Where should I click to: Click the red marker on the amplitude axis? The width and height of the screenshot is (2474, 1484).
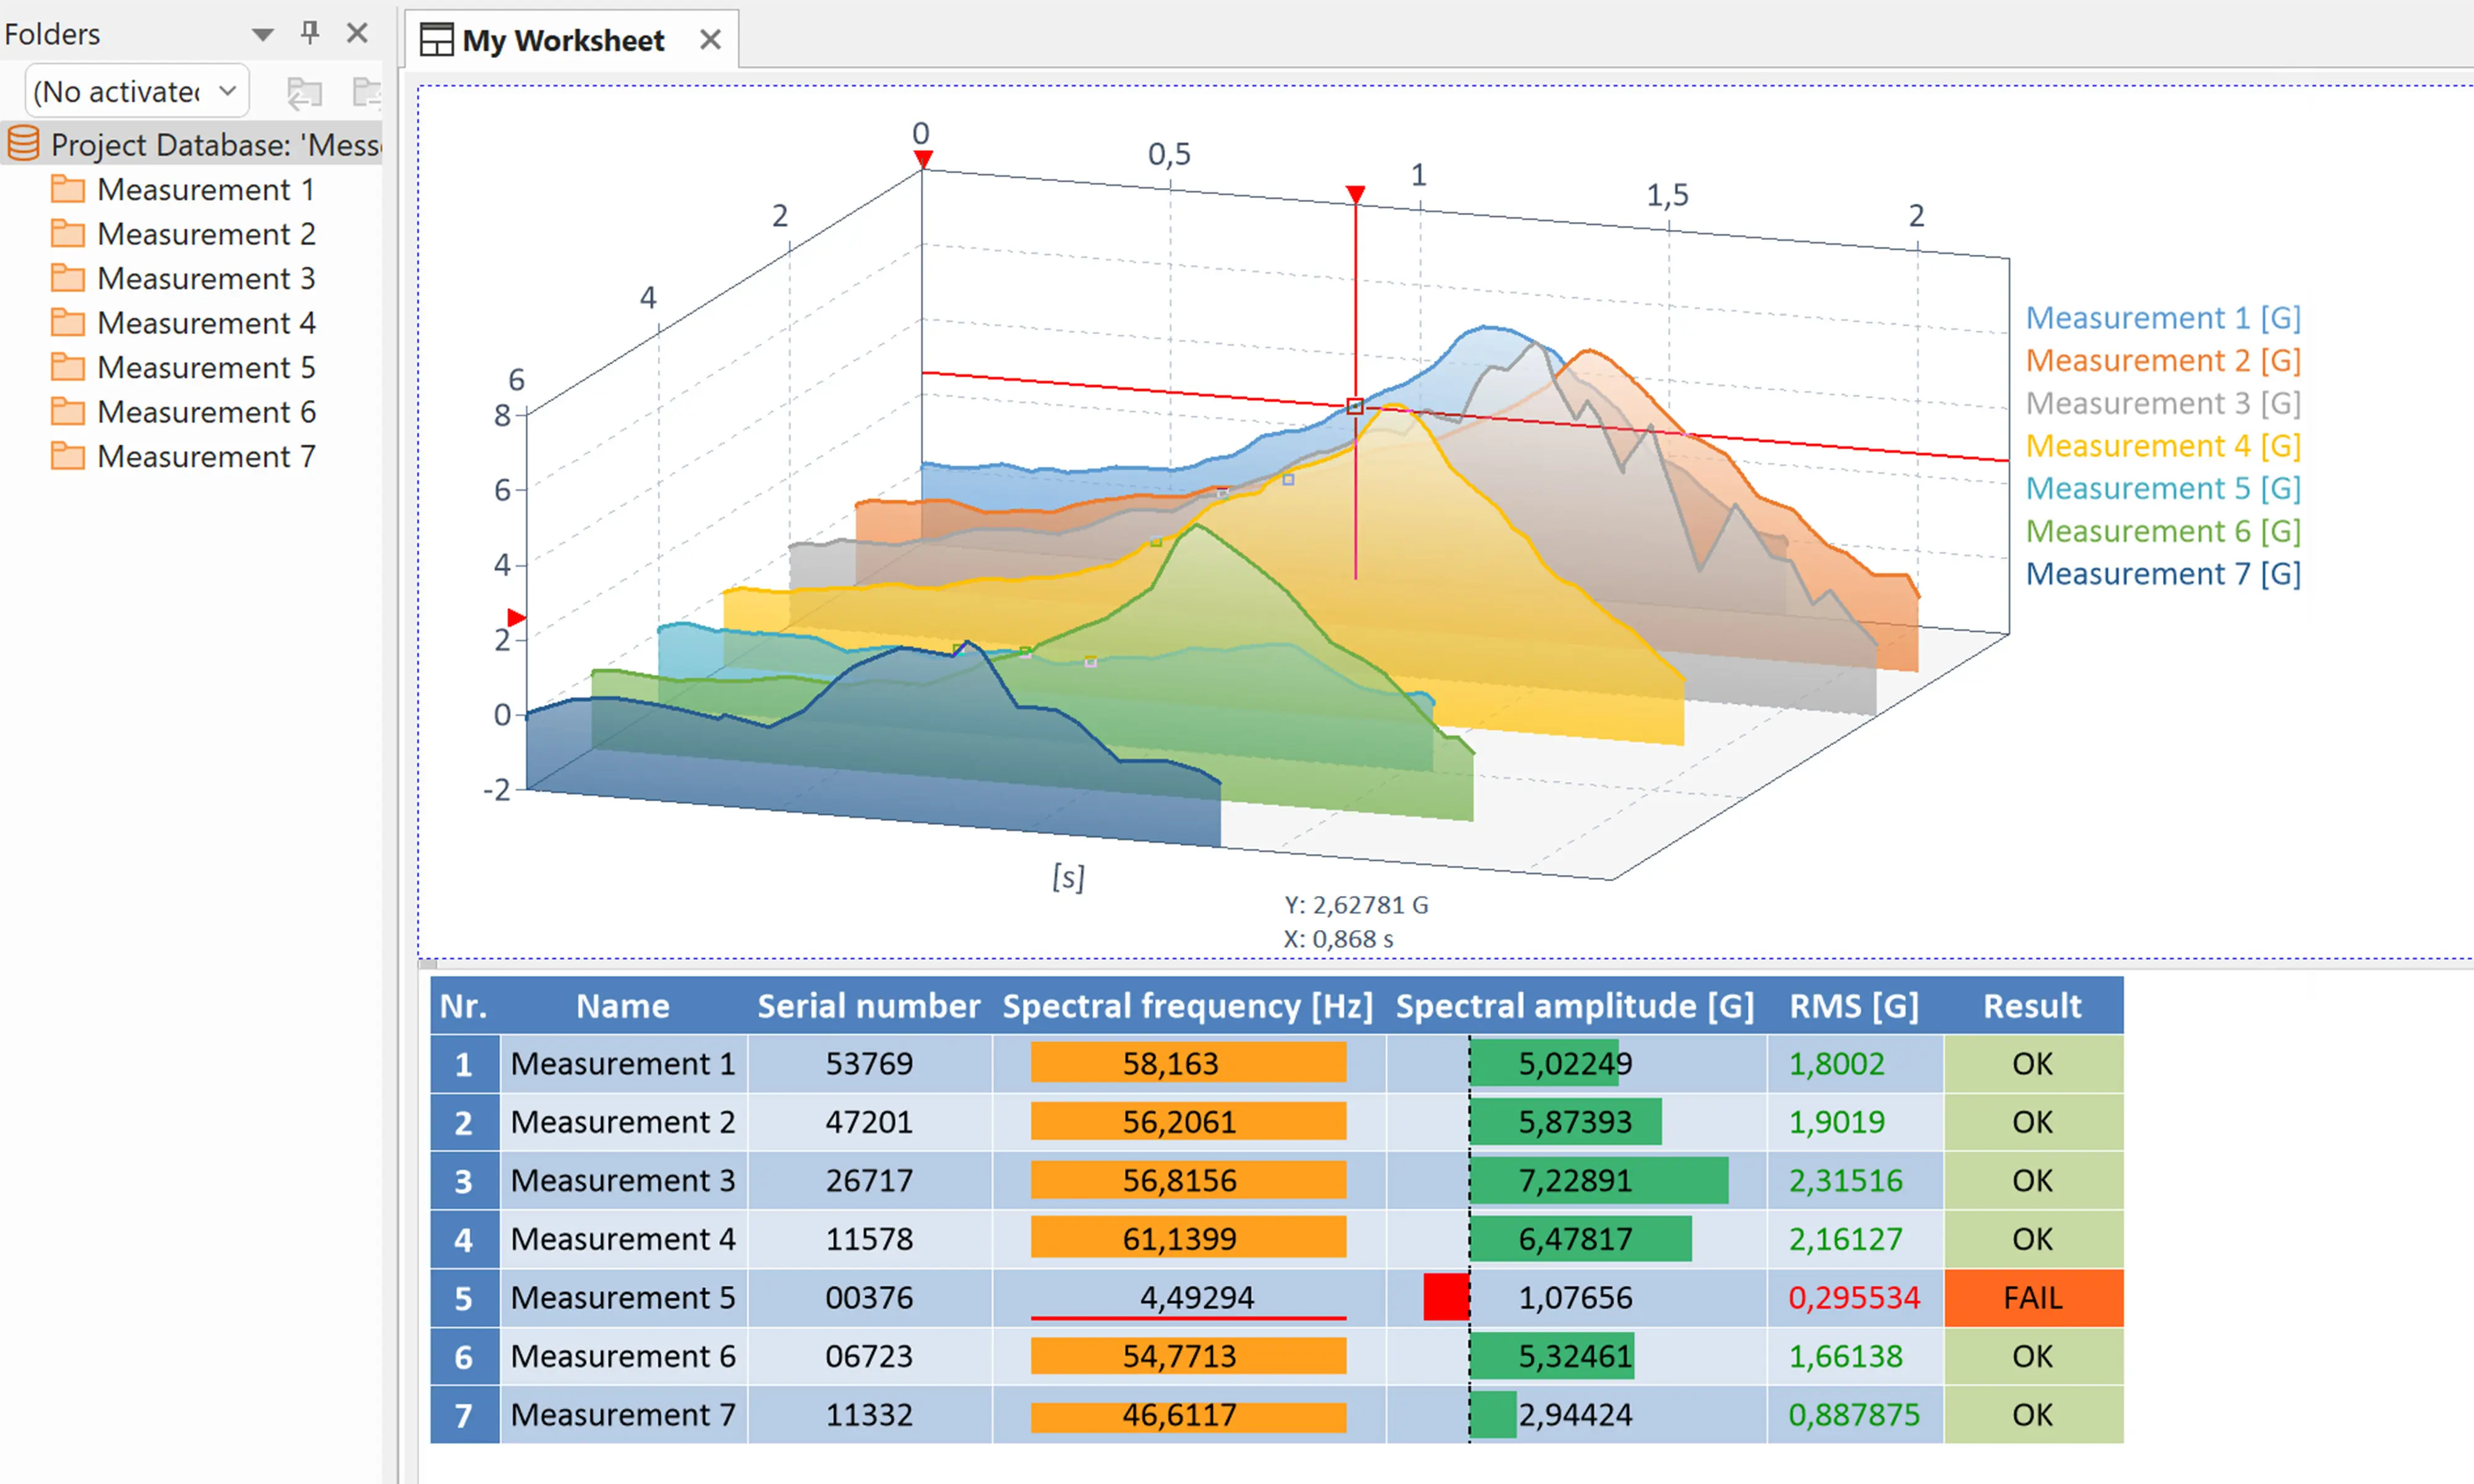[516, 617]
